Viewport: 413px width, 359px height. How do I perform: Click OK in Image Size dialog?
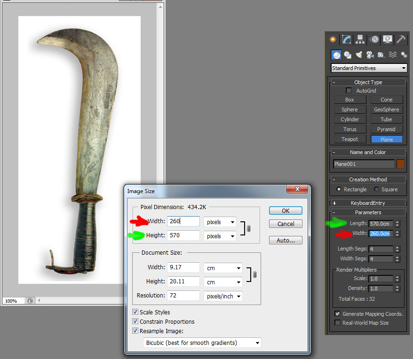(x=286, y=211)
